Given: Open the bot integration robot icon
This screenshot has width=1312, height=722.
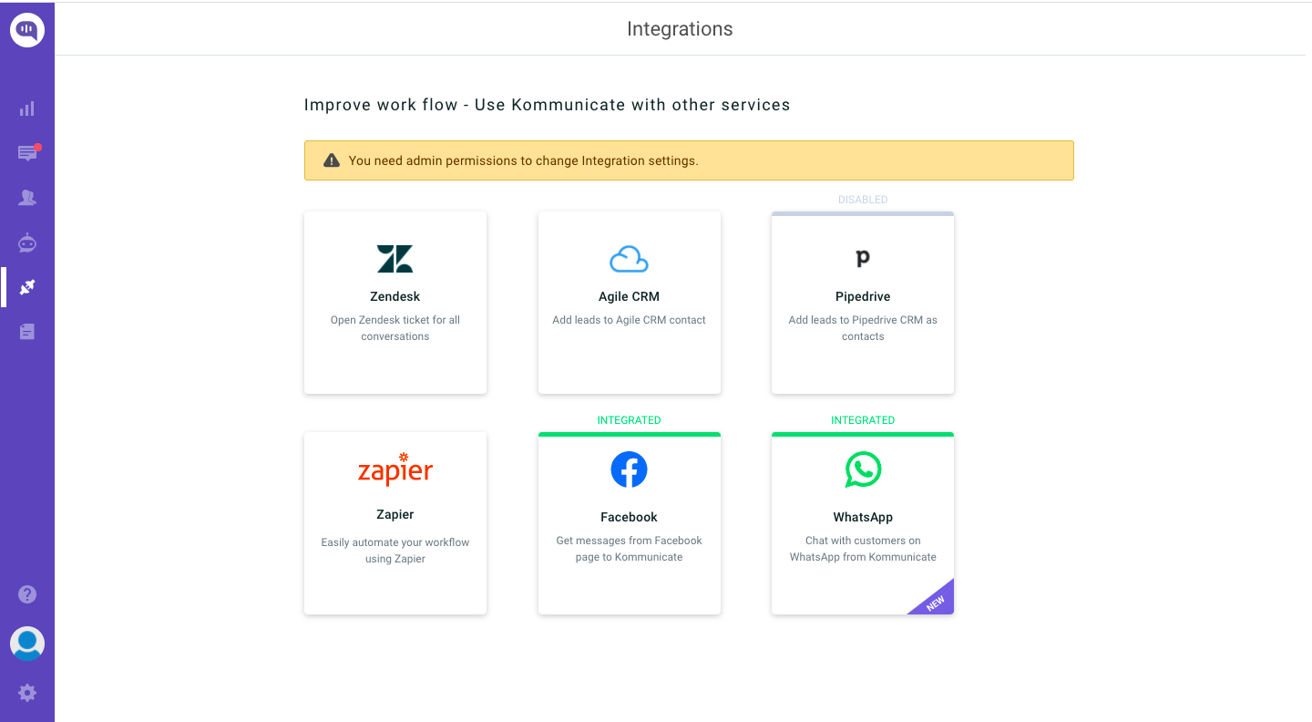Looking at the screenshot, I should click(x=27, y=242).
